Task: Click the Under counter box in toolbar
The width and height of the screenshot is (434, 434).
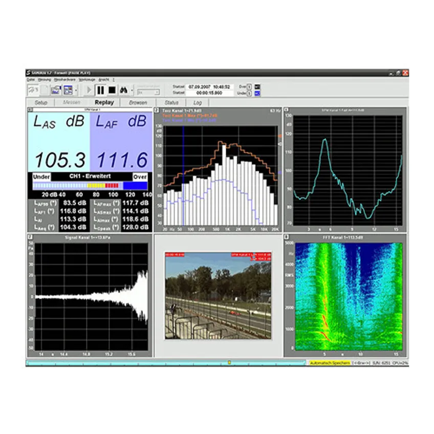Action: (249, 93)
